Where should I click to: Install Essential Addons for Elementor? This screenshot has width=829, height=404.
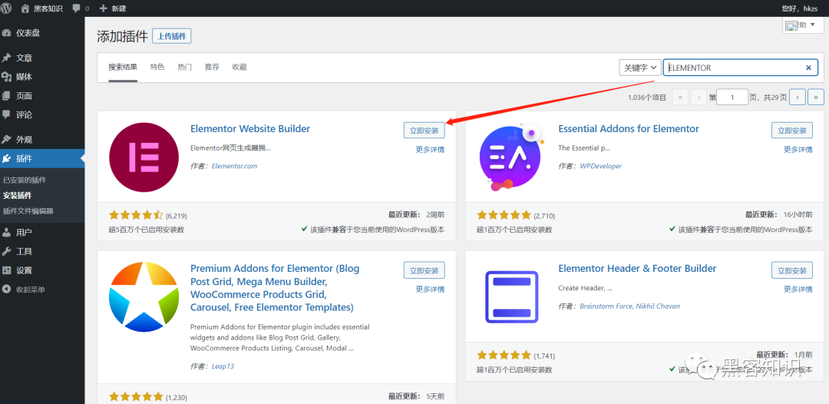792,130
